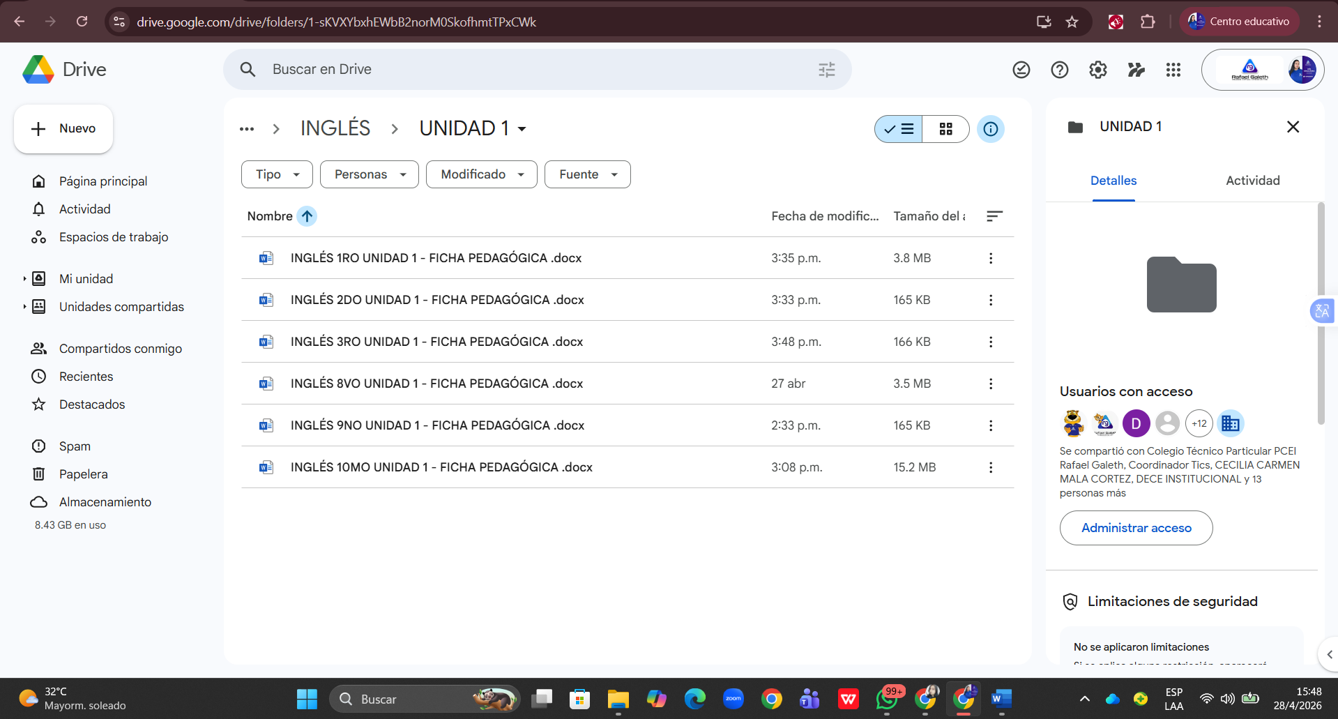Screen dimensions: 1338x719
Task: Open the Google apps grid
Action: [x=1173, y=70]
